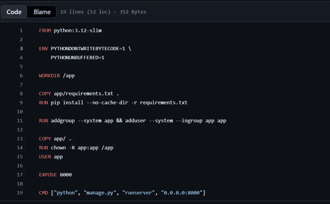Click line number 13
This screenshot has height=204, width=330.
point(20,139)
